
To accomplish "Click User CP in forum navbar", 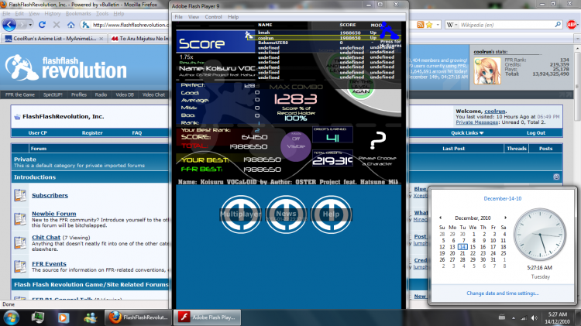I will 37,133.
